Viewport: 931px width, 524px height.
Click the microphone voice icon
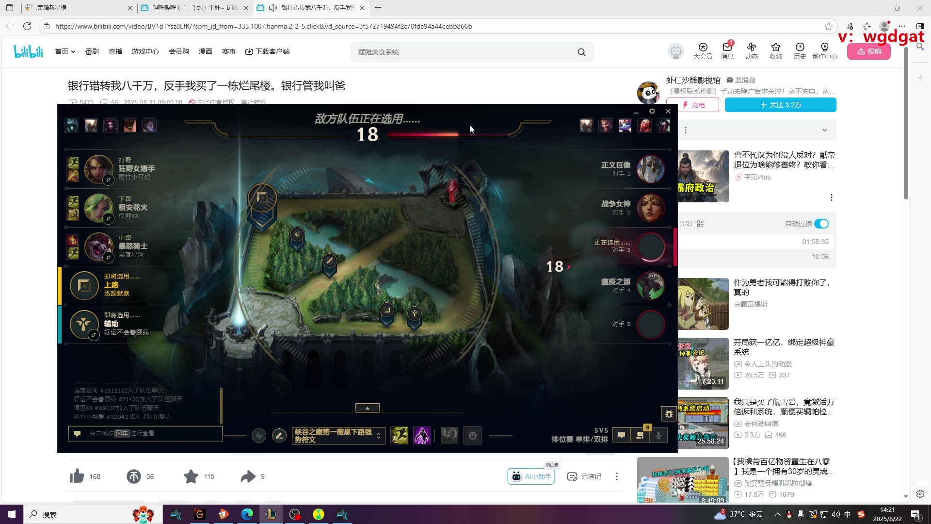click(658, 435)
